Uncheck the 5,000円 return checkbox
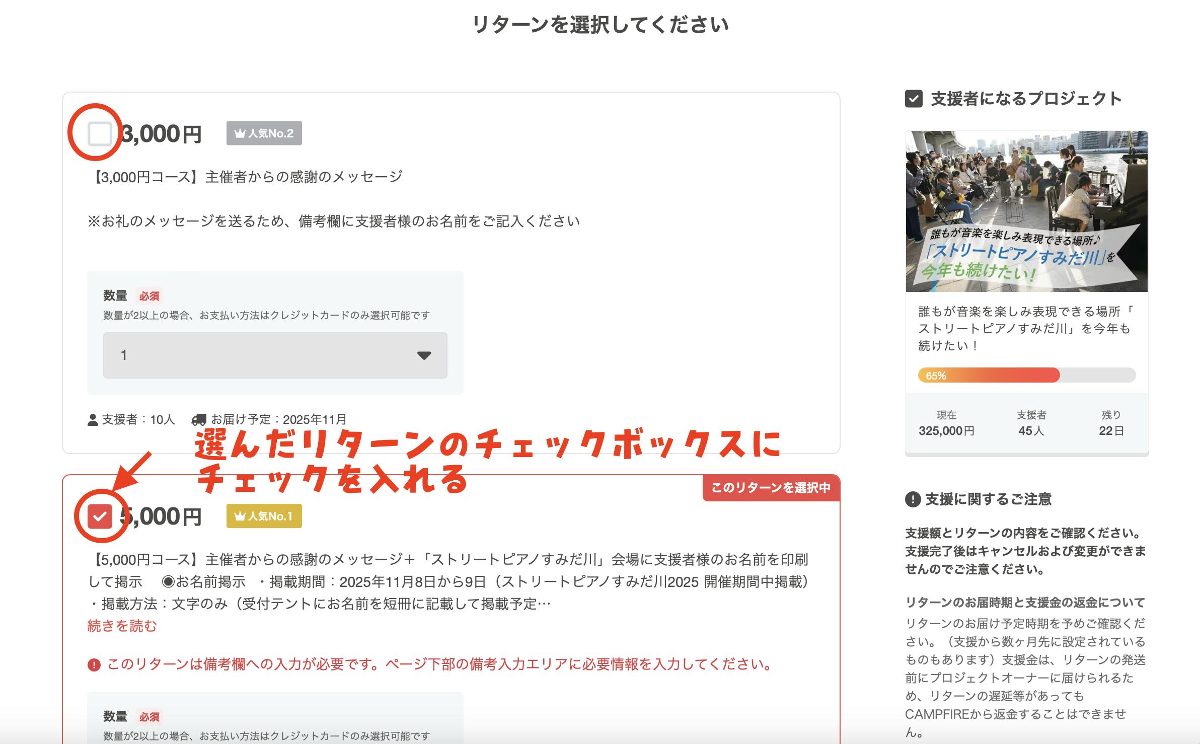This screenshot has width=1200, height=744. point(100,516)
